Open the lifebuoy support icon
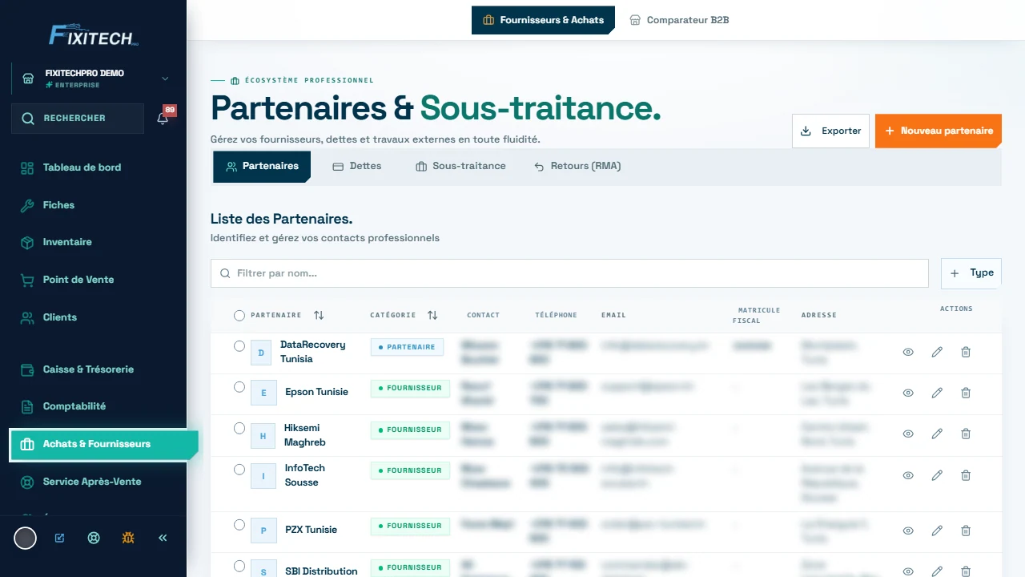The height and width of the screenshot is (577, 1025). [94, 538]
